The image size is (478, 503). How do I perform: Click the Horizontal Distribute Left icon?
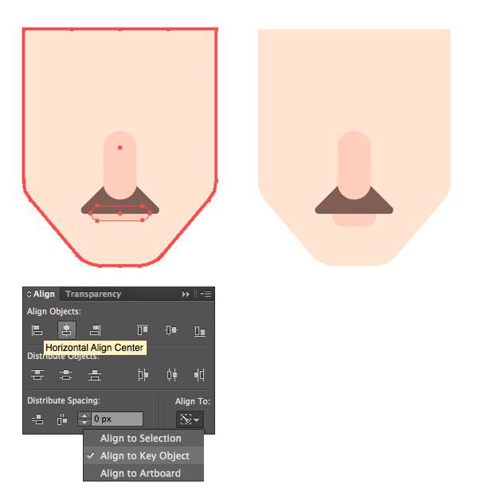coord(143,375)
